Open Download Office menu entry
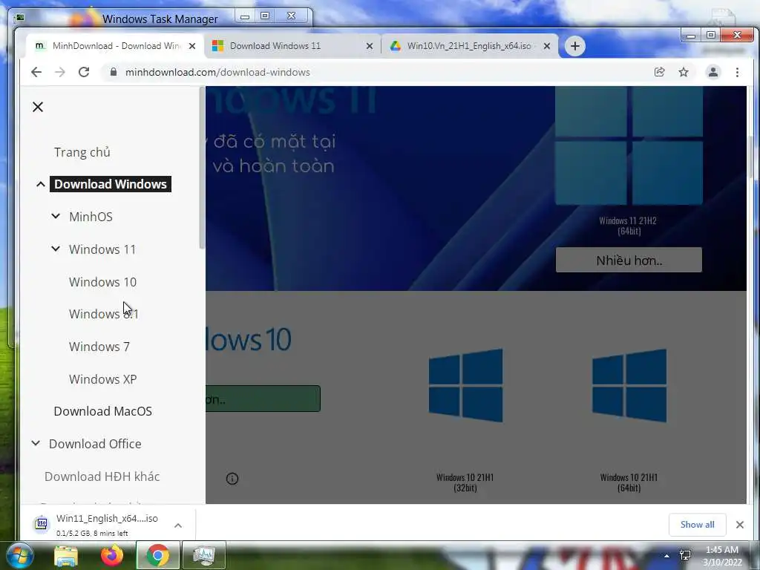The image size is (760, 570). 95,444
